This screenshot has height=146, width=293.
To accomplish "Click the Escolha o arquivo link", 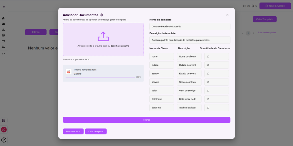I will 120,46.
